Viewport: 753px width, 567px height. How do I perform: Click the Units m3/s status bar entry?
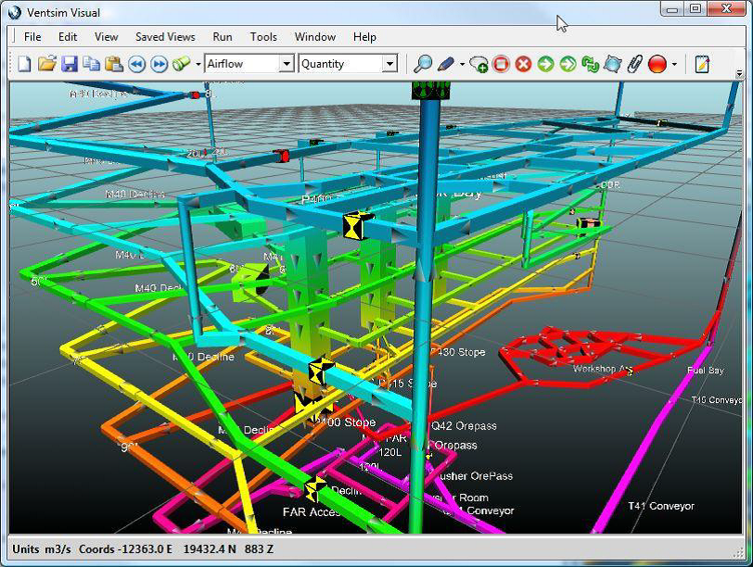click(42, 549)
